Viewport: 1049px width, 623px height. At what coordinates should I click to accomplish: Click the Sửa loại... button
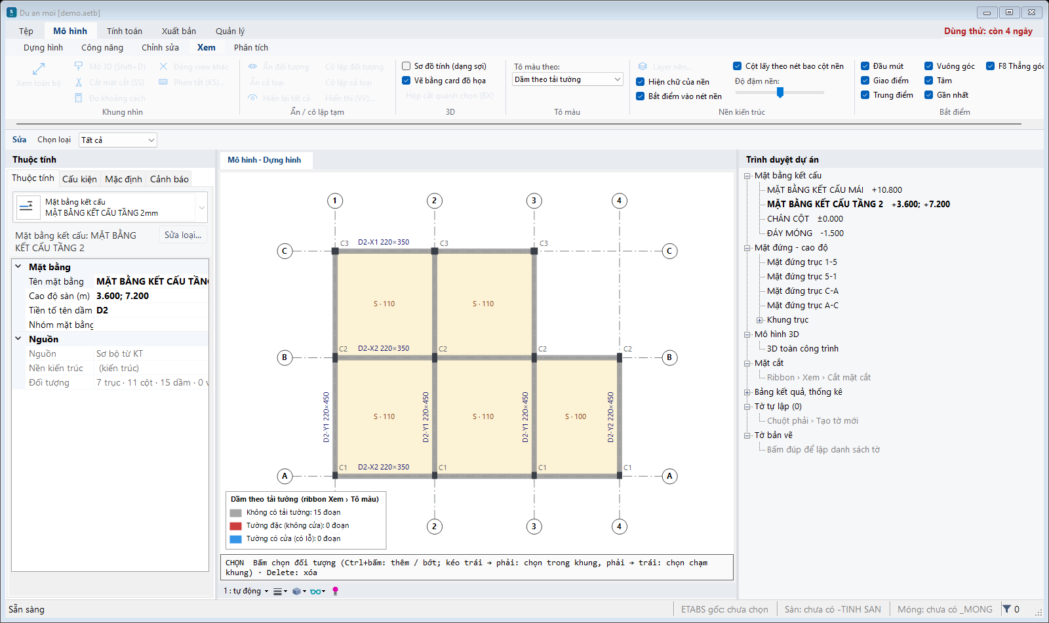[183, 235]
